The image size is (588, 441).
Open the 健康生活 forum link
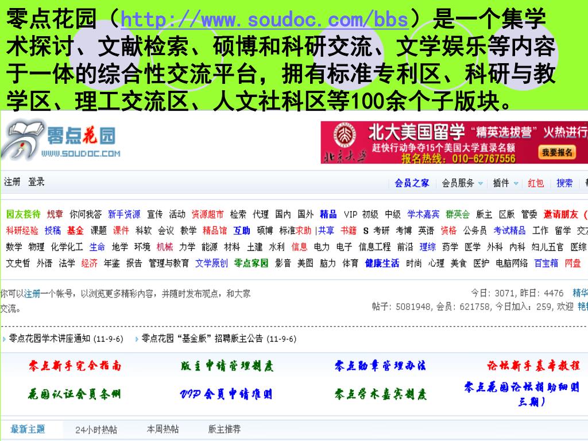[x=382, y=263]
